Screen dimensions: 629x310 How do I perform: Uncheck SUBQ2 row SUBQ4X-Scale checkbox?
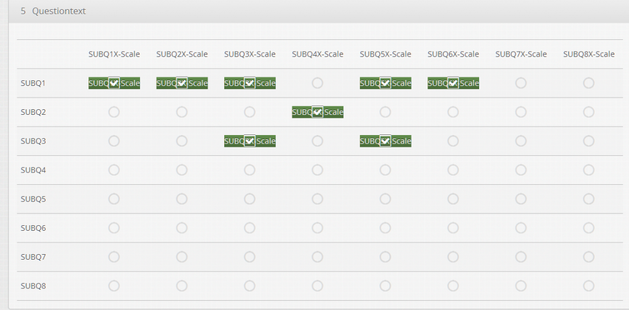click(x=318, y=112)
